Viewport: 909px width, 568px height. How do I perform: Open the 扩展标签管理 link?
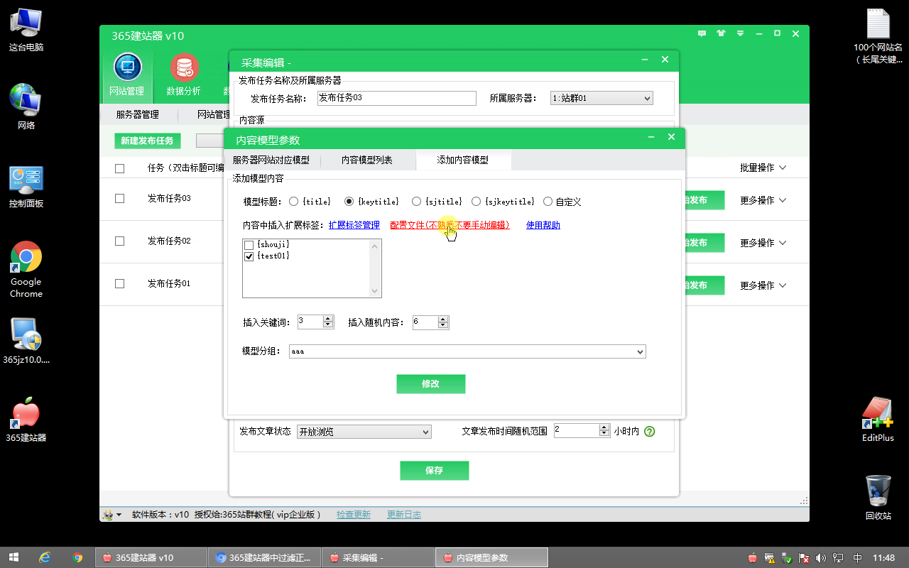click(354, 225)
